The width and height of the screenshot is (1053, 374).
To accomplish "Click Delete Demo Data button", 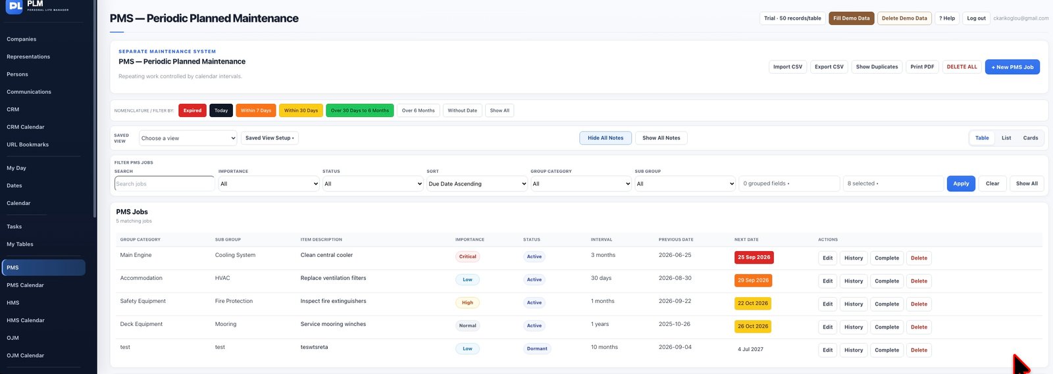I will click(904, 18).
